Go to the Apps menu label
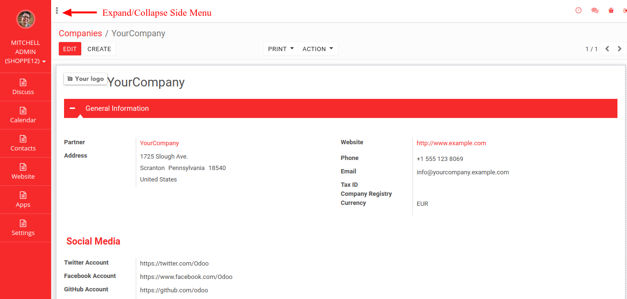 [x=23, y=205]
